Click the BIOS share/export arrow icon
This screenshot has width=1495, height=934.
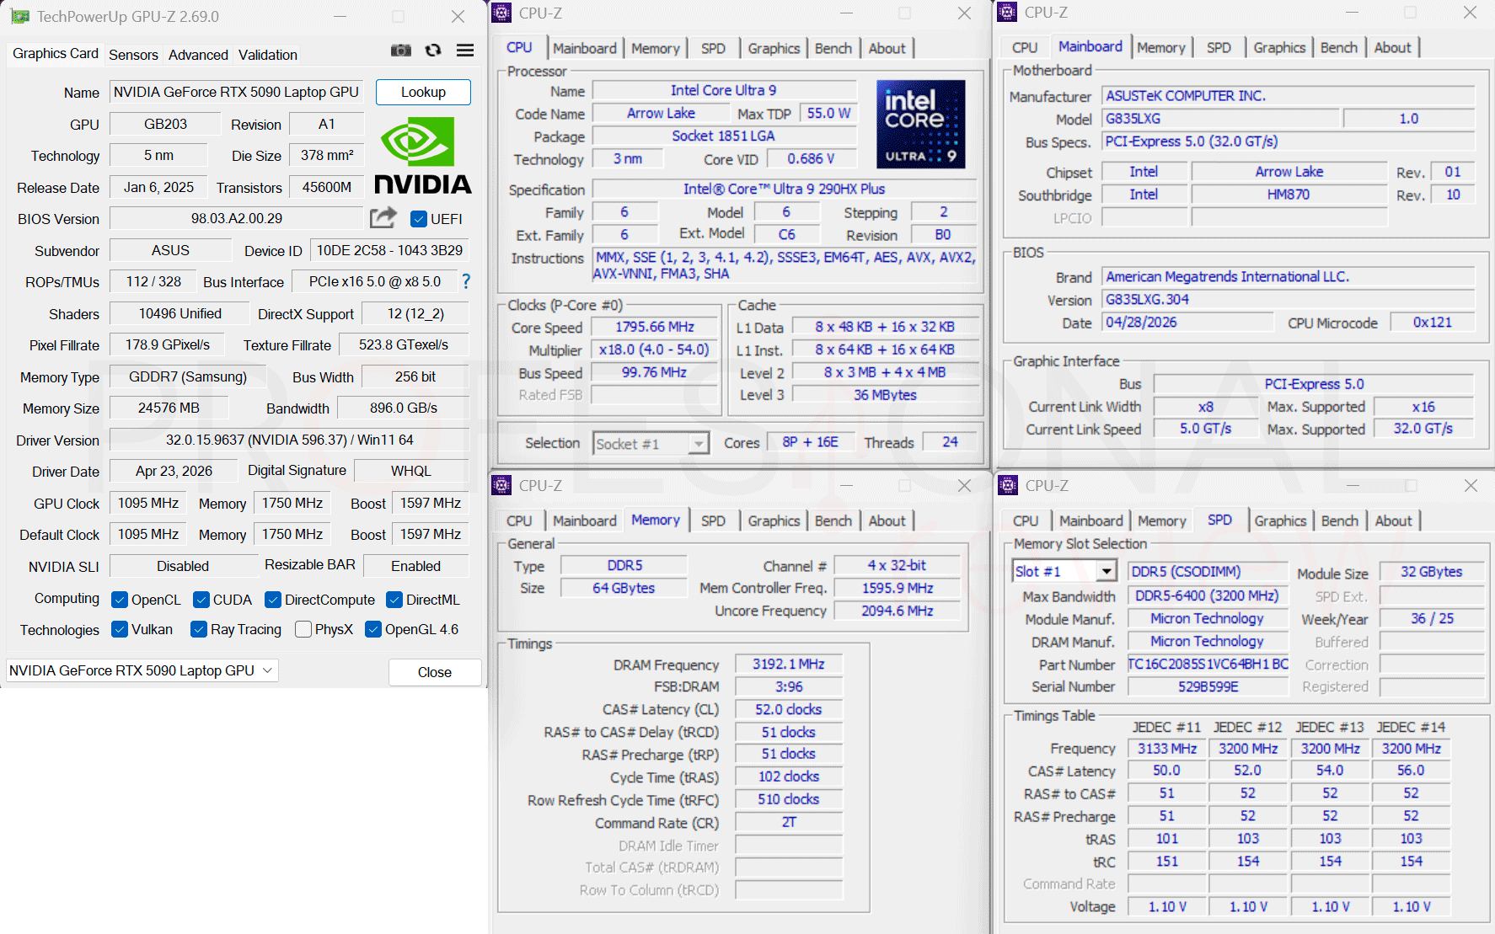tap(383, 218)
